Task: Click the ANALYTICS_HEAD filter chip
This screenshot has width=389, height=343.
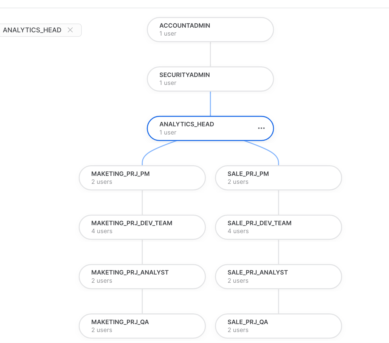Action: (32, 30)
